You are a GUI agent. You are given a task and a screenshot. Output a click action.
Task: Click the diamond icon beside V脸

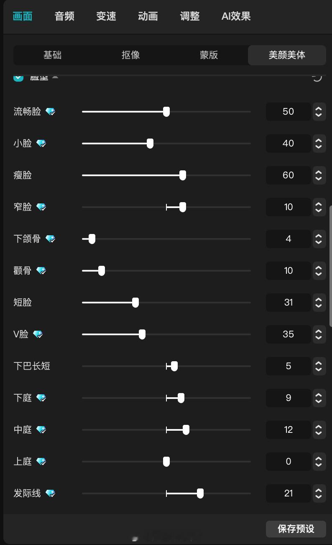(38, 334)
